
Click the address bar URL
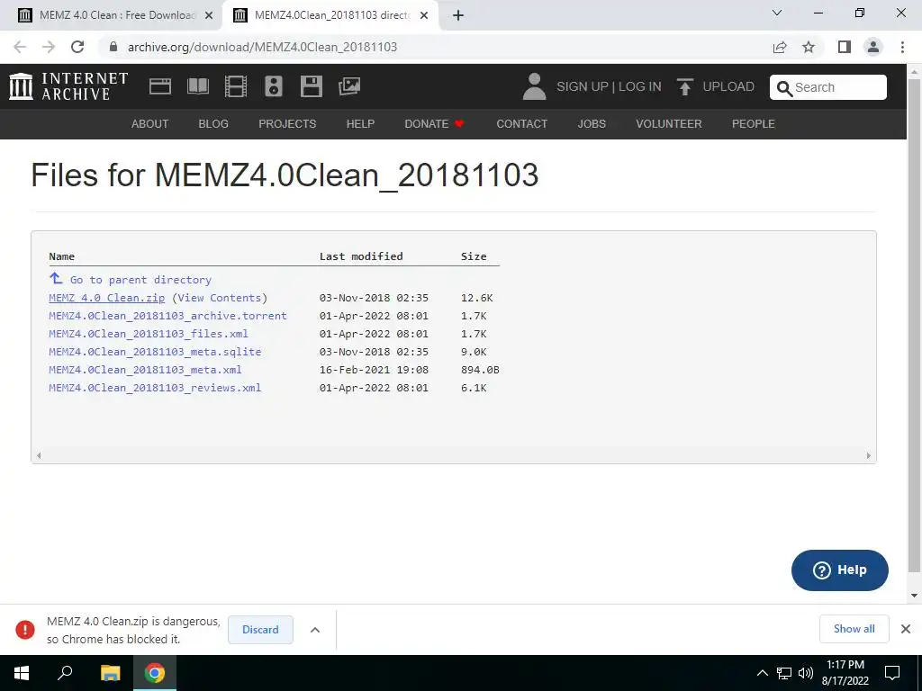point(262,47)
